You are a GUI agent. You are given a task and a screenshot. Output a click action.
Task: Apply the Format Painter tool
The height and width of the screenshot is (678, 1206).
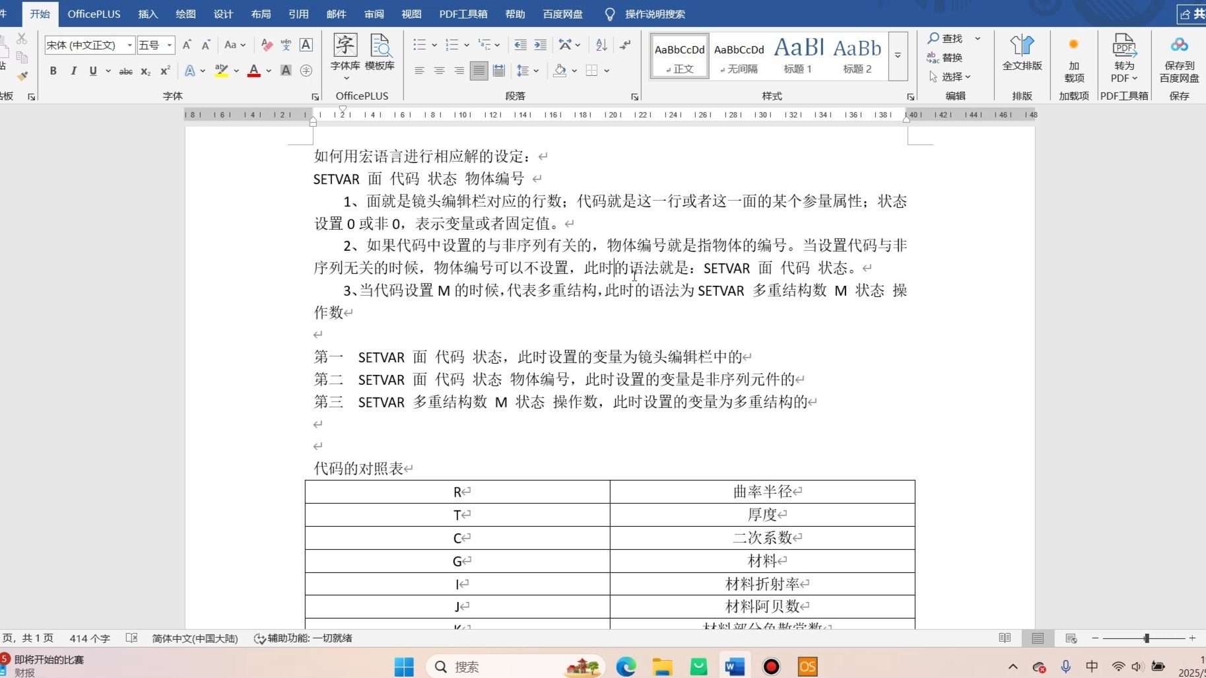(x=22, y=75)
